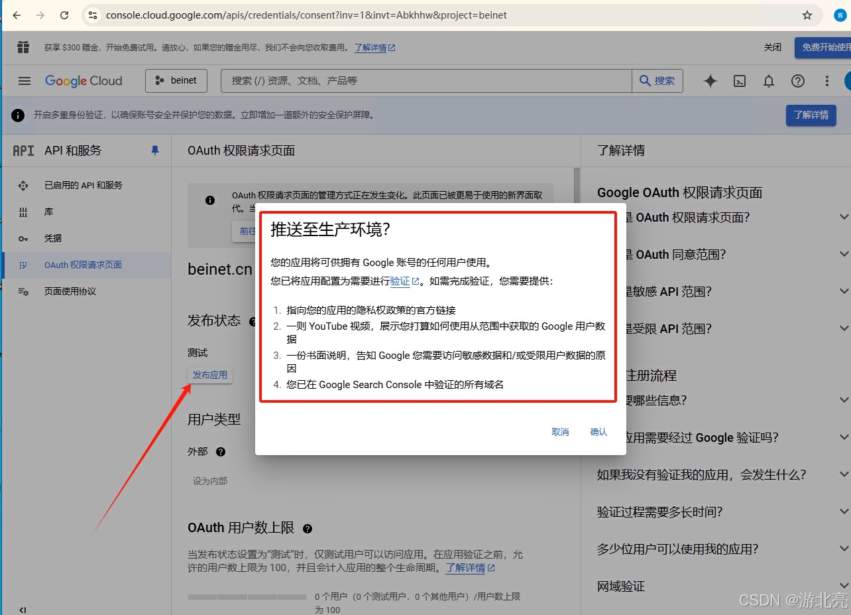
Task: Expand 应用需要经过 Google 验证吗 question
Action: point(844,437)
